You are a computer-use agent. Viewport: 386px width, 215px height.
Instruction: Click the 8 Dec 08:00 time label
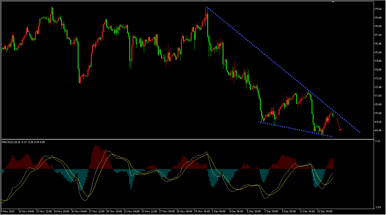[x=289, y=211]
